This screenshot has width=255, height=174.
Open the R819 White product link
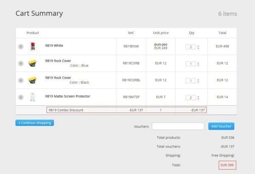(54, 45)
